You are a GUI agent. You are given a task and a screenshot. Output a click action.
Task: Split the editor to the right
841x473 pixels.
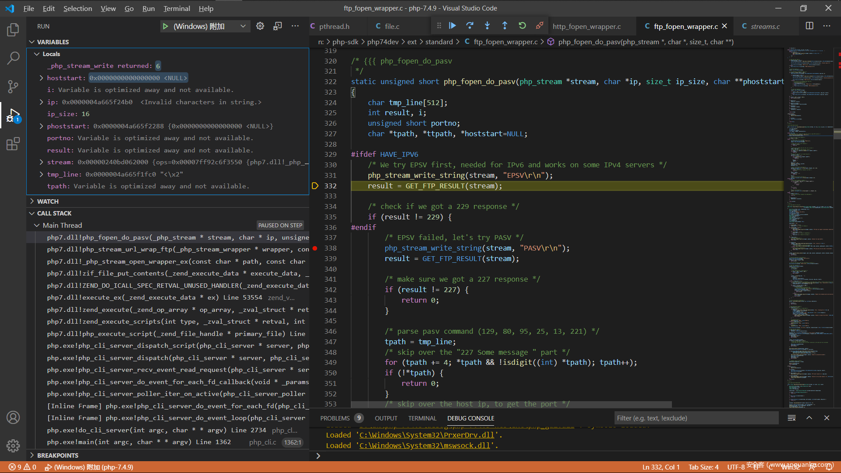coord(809,26)
